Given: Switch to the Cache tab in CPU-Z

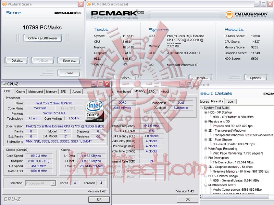Looking at the screenshot, I should click(21, 91).
